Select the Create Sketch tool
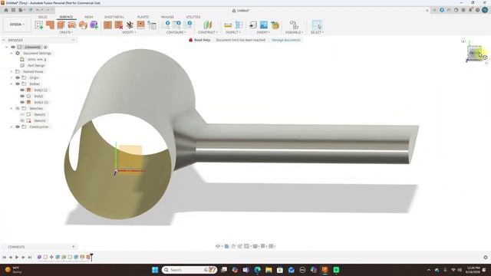 coord(39,25)
